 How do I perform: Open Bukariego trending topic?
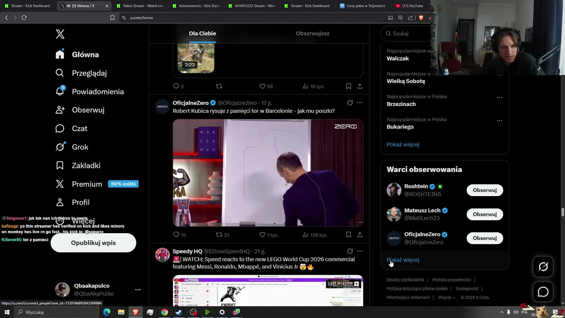(x=400, y=127)
